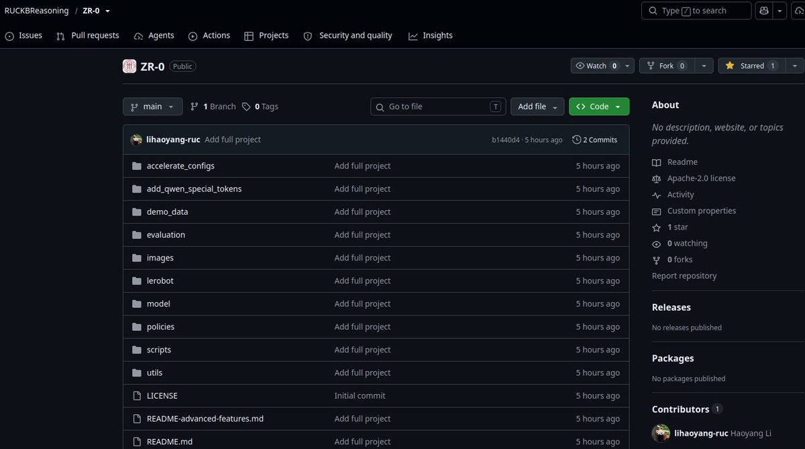View the 0 Tags link

[x=260, y=107]
